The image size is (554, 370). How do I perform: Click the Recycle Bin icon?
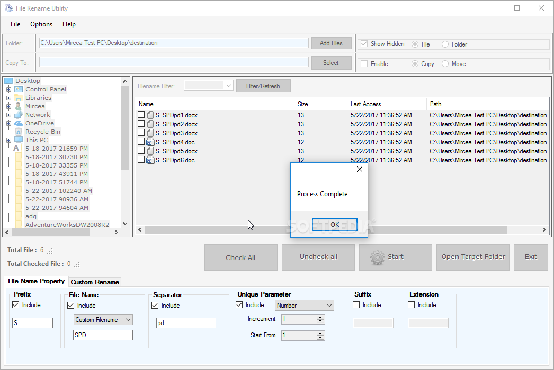pos(19,132)
